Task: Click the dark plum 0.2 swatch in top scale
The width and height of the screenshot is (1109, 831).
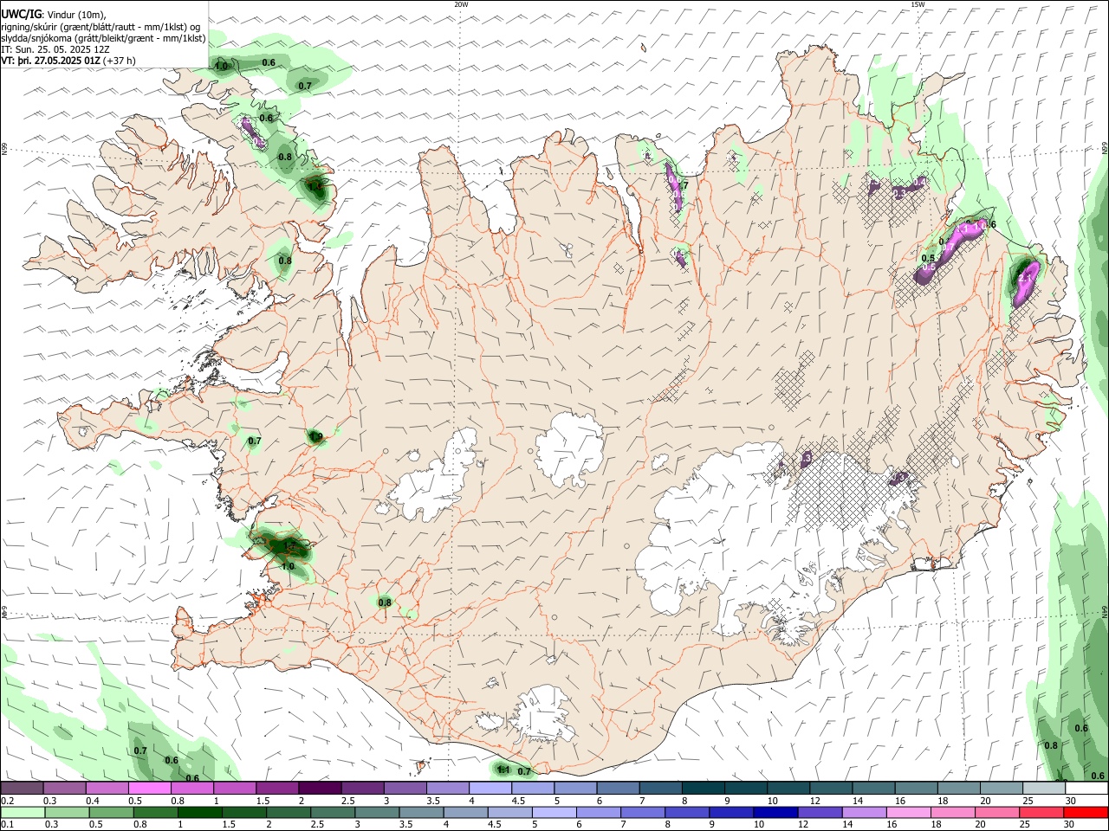Action: pyautogui.click(x=22, y=788)
